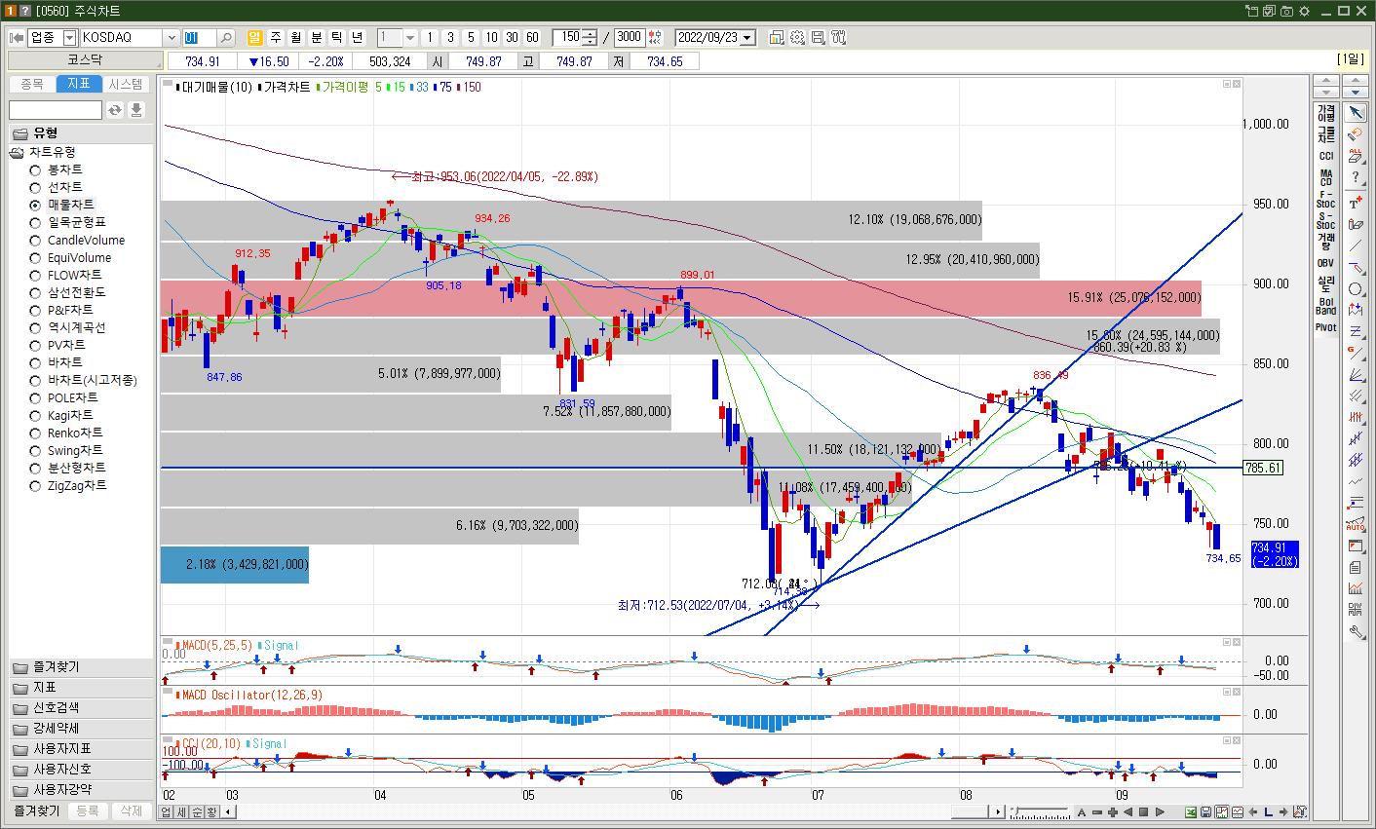The image size is (1376, 829).
Task: Switch to the 시스템 tab
Action: click(x=126, y=84)
